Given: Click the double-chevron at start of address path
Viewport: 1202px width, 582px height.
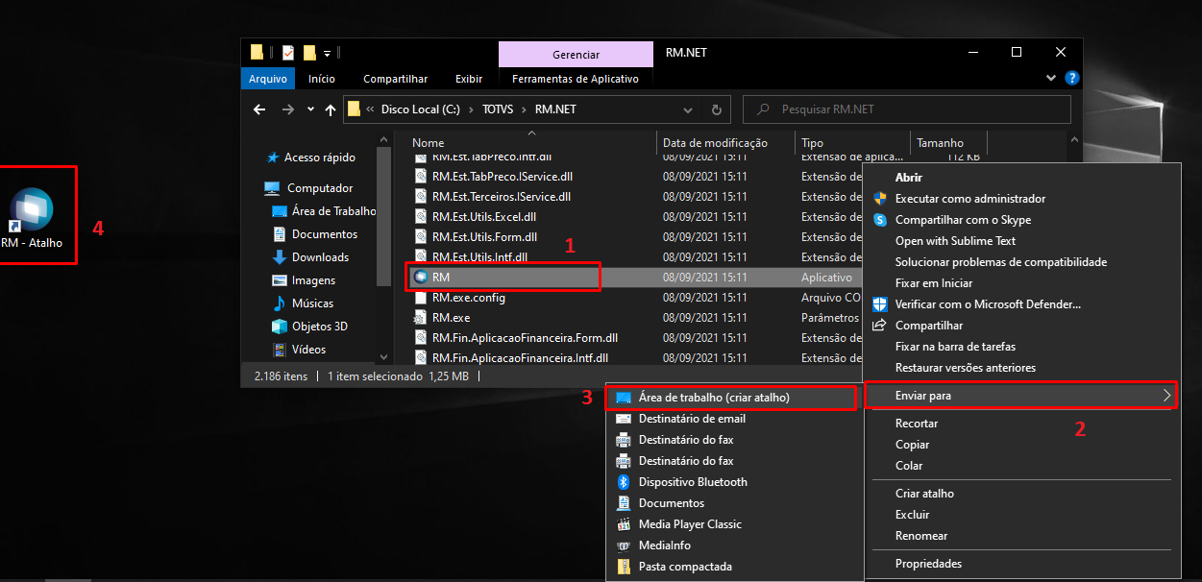Looking at the screenshot, I should pyautogui.click(x=370, y=109).
